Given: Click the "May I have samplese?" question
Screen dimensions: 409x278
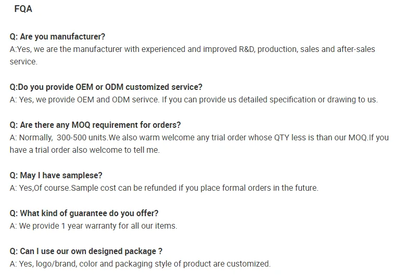Looking at the screenshot, I should point(56,176).
